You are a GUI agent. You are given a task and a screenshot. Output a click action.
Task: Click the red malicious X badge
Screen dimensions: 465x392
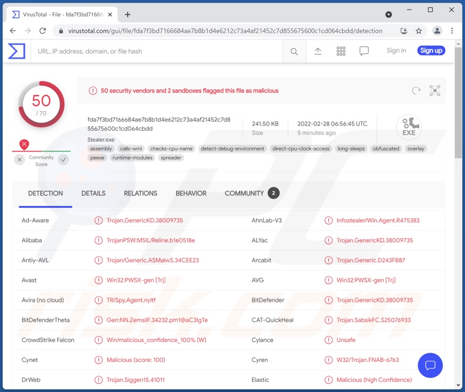[x=24, y=144]
